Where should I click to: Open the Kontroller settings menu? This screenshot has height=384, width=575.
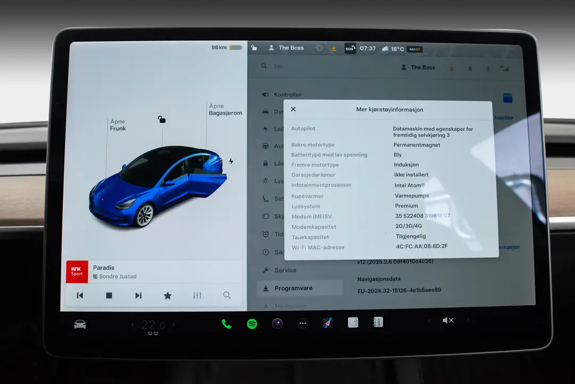click(282, 95)
